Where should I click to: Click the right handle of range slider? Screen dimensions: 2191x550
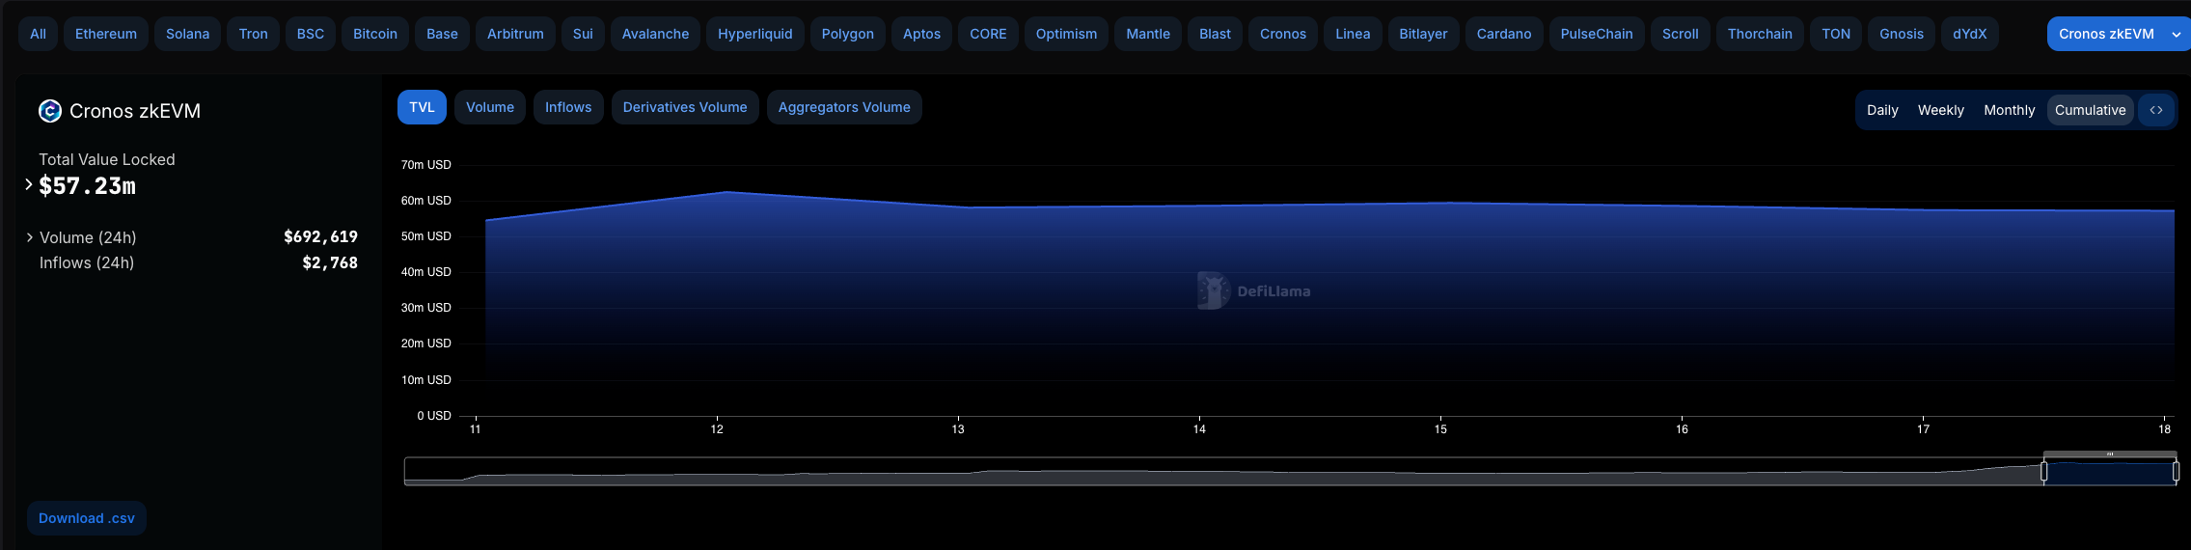point(2176,472)
